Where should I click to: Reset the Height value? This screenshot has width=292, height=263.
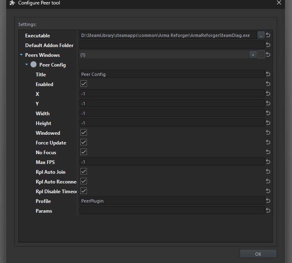pyautogui.click(x=268, y=123)
